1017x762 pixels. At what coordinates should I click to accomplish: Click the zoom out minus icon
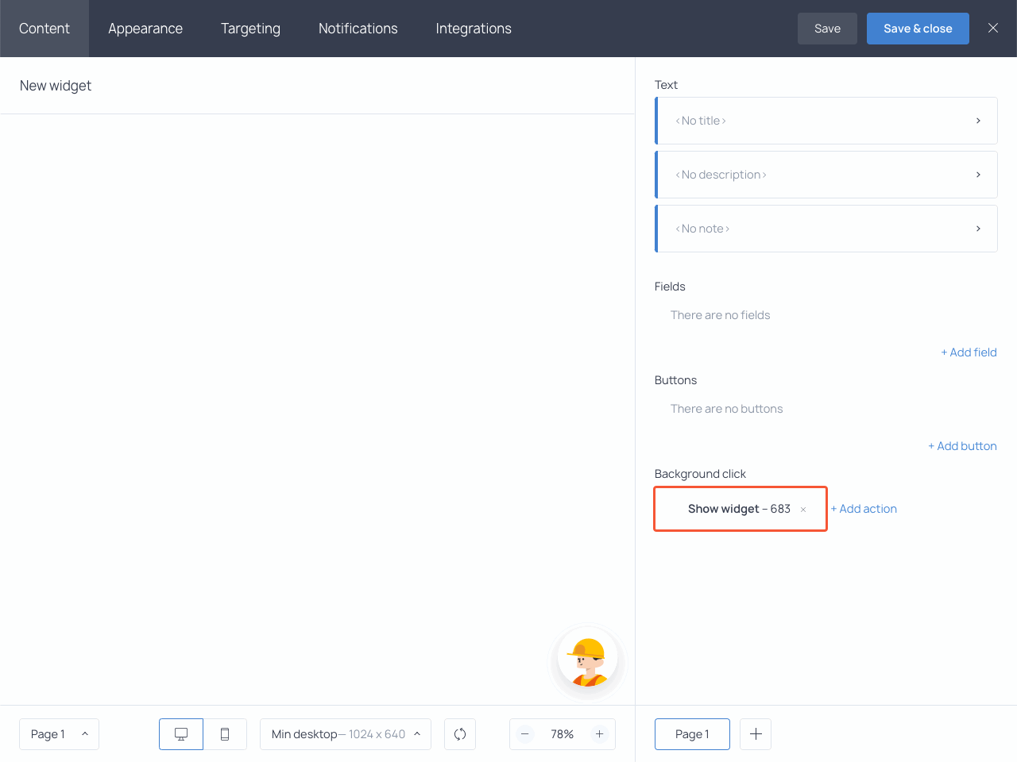tap(524, 734)
